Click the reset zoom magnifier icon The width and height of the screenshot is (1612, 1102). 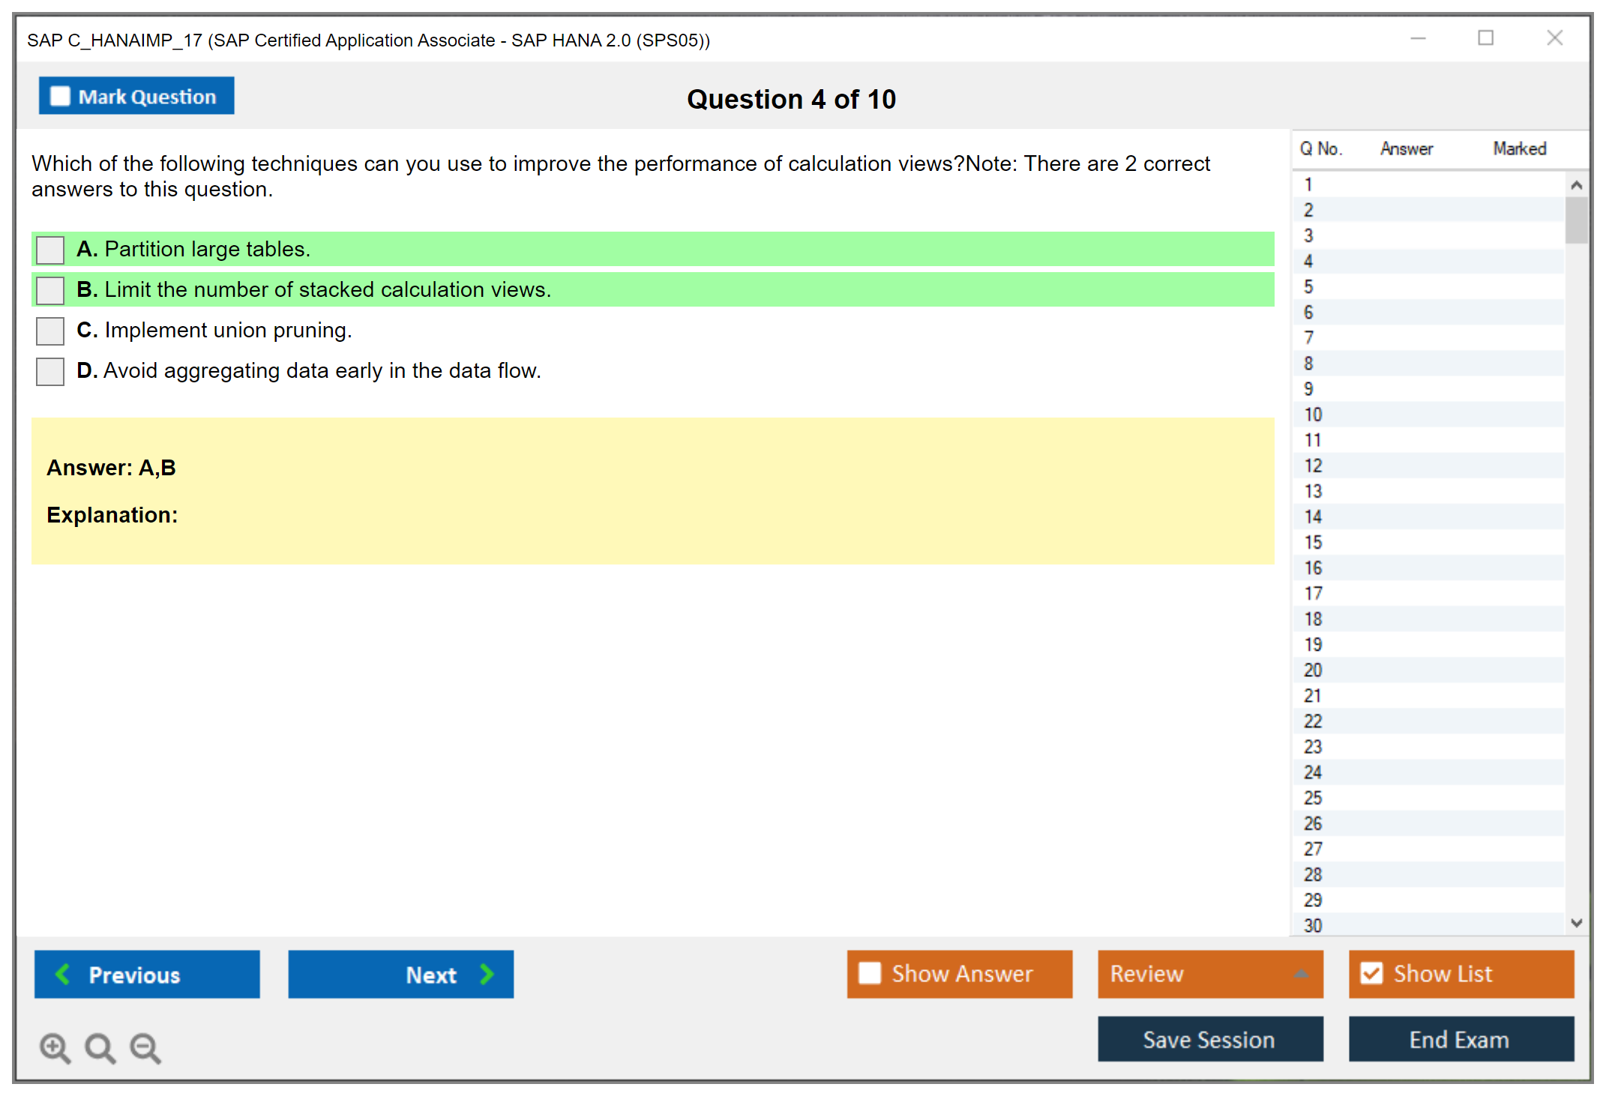point(100,1047)
